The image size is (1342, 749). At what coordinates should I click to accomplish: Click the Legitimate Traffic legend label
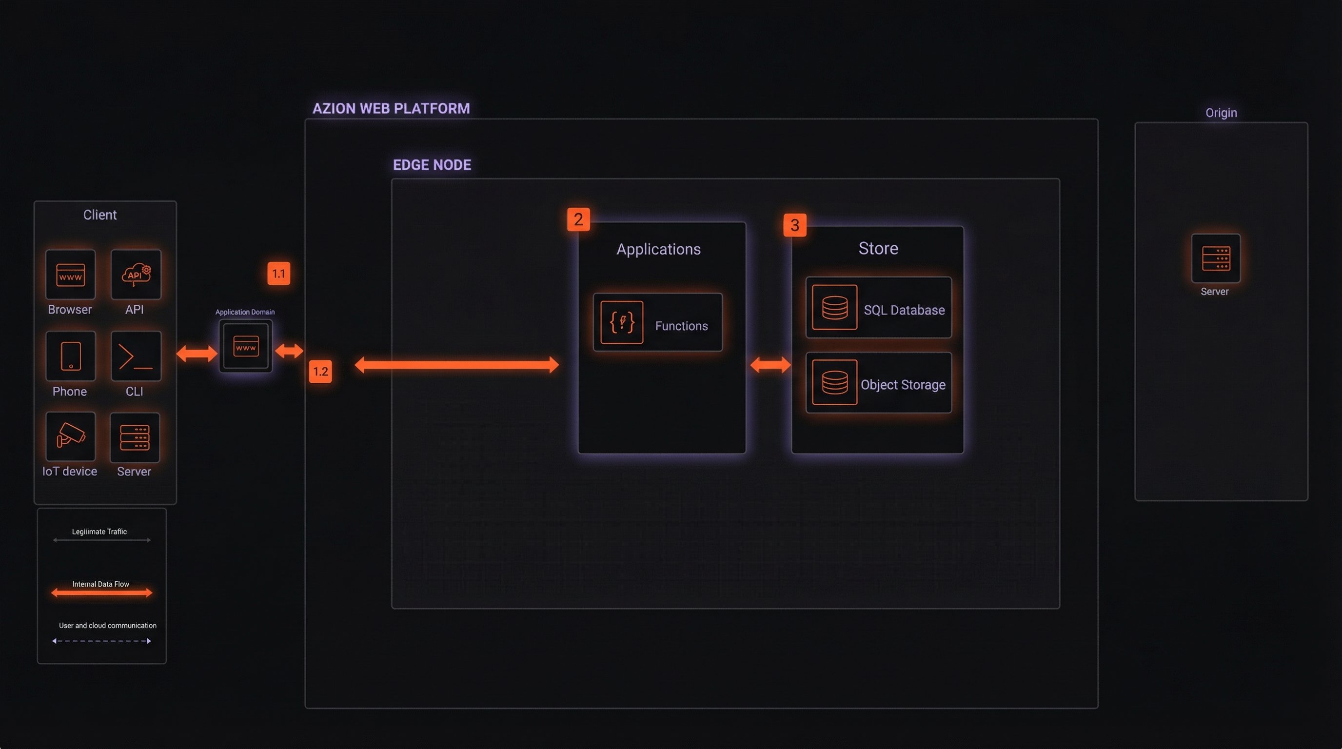coord(99,532)
